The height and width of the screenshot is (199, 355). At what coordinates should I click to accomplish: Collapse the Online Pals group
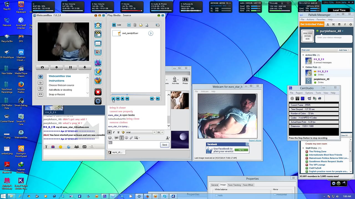click(x=303, y=67)
